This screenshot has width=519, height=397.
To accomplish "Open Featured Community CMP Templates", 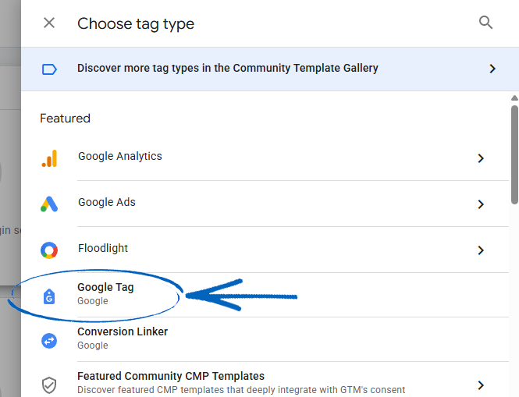I will (171, 376).
